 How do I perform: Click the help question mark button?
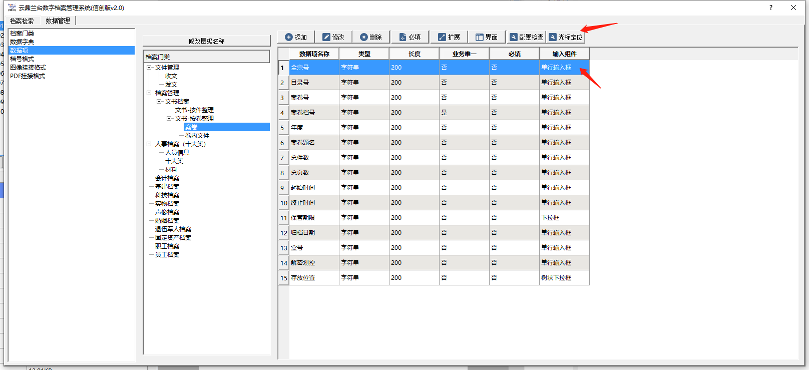[770, 8]
